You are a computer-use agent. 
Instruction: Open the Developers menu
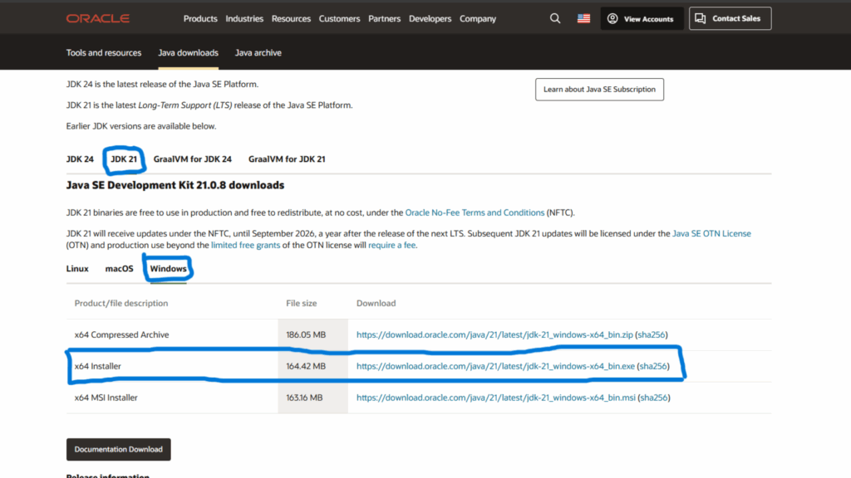point(430,18)
